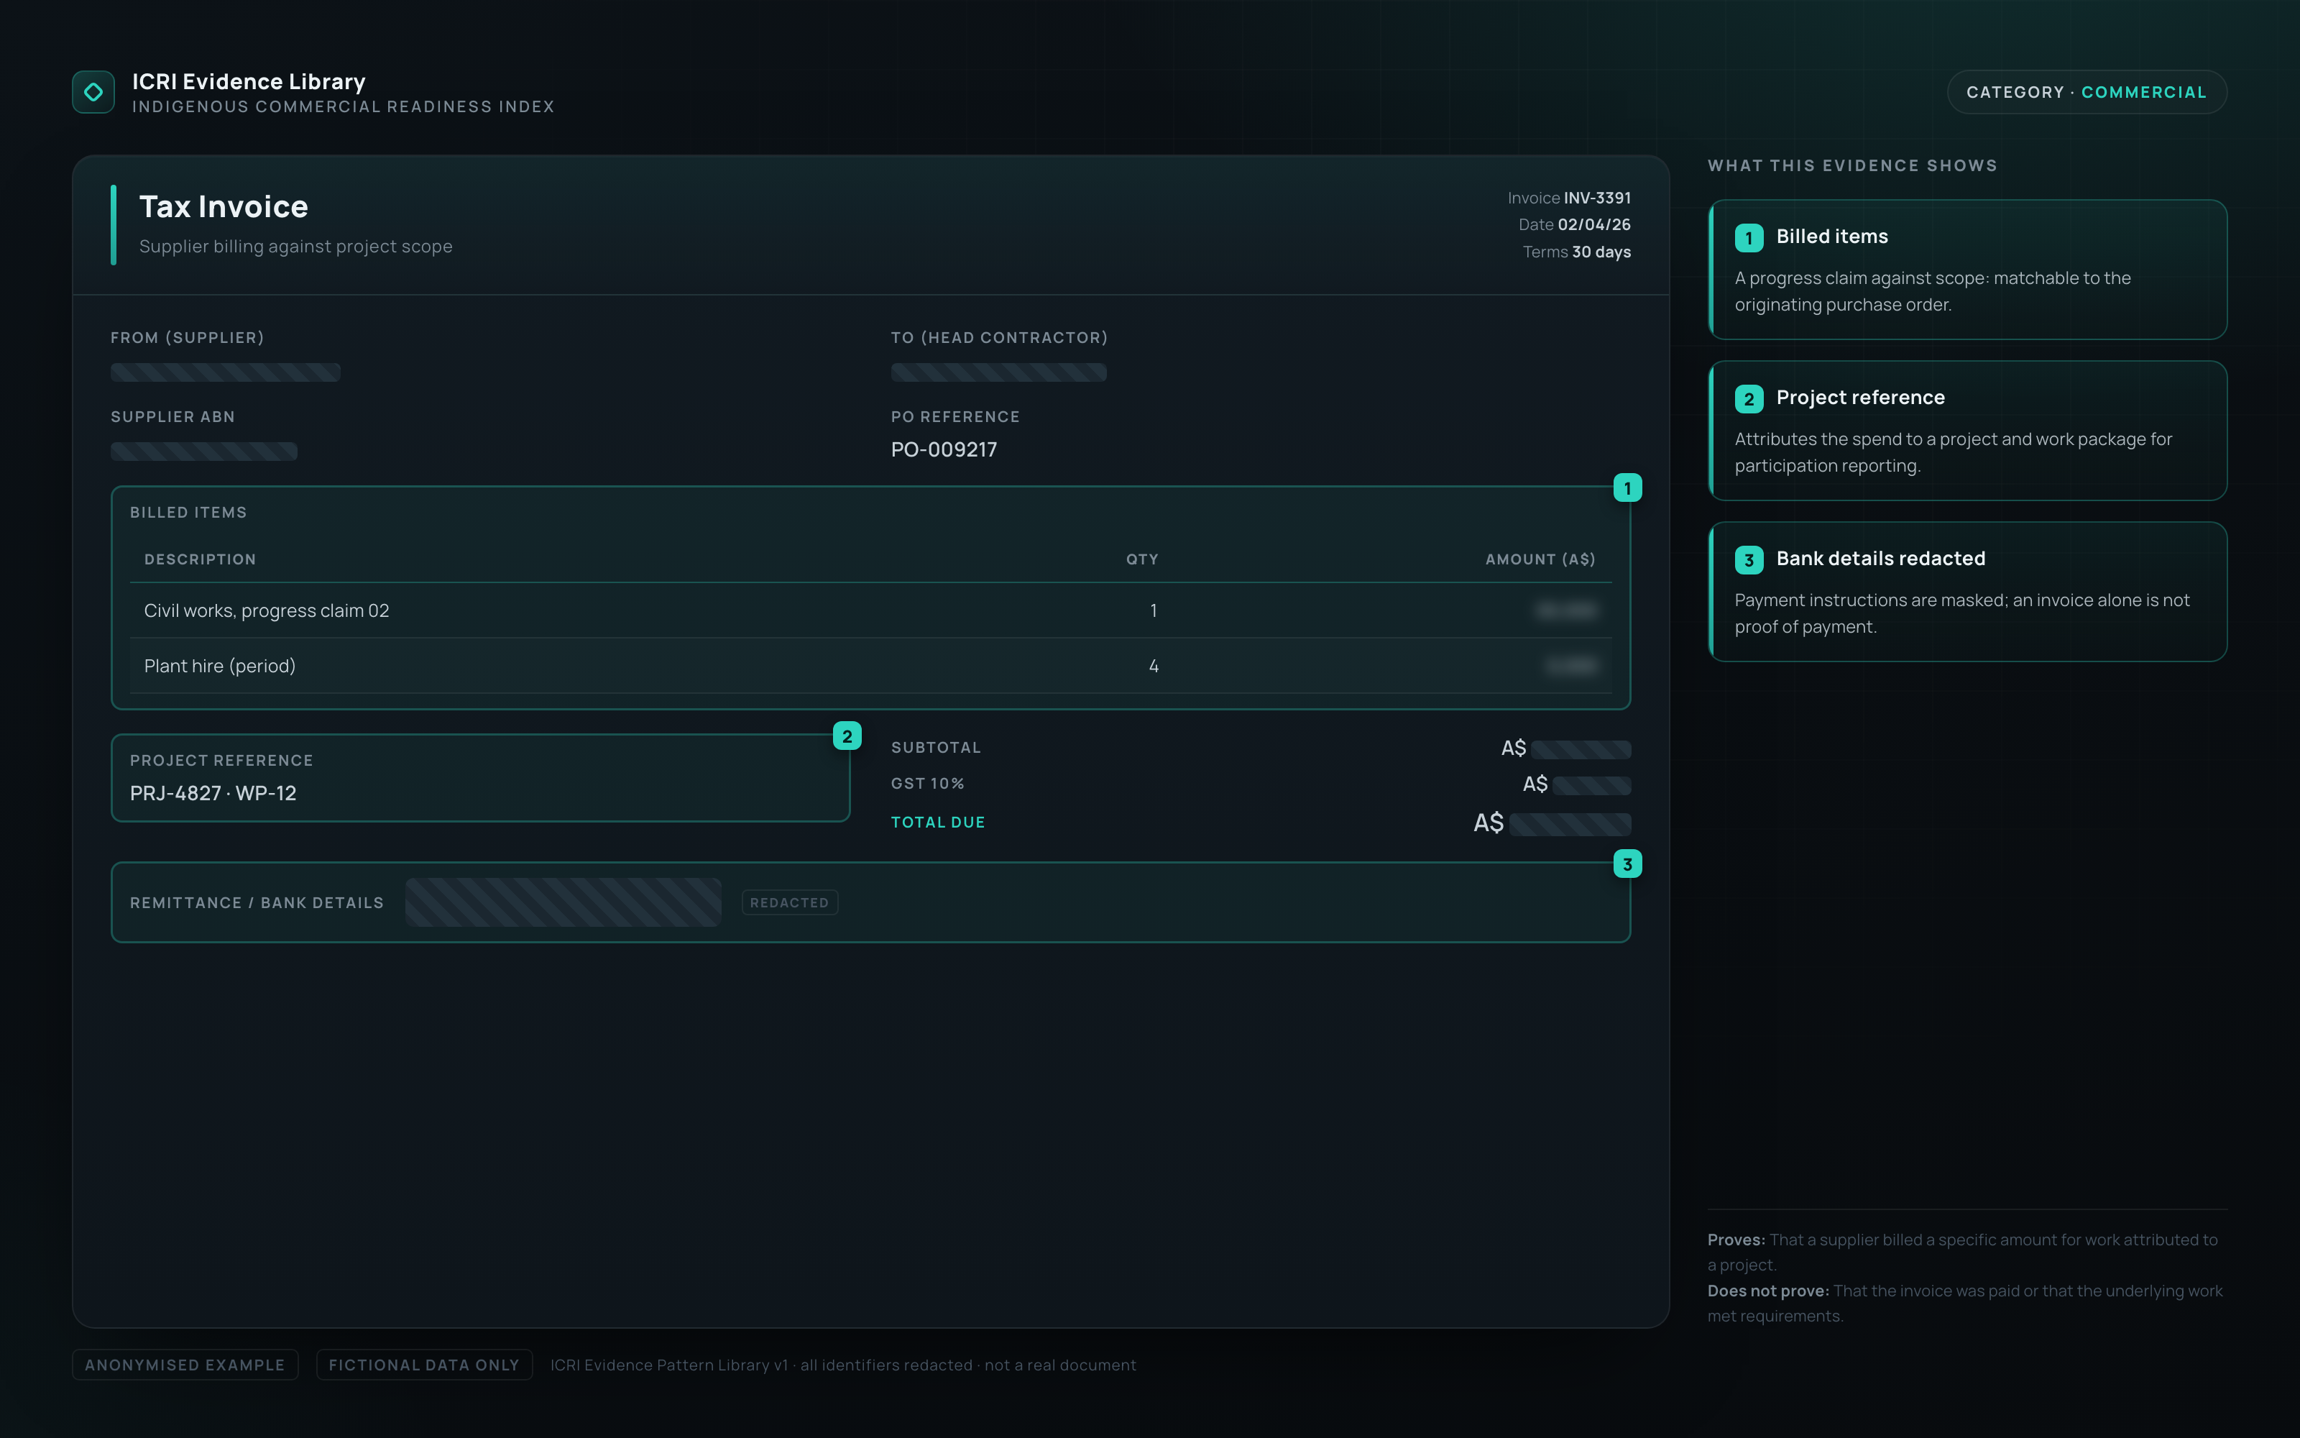Click the 'Proves:' note text
The image size is (2300, 1438).
(1961, 1252)
